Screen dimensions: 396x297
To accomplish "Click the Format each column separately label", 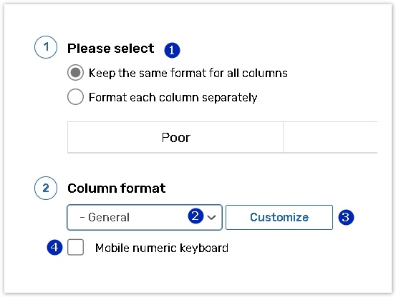I will pyautogui.click(x=173, y=97).
